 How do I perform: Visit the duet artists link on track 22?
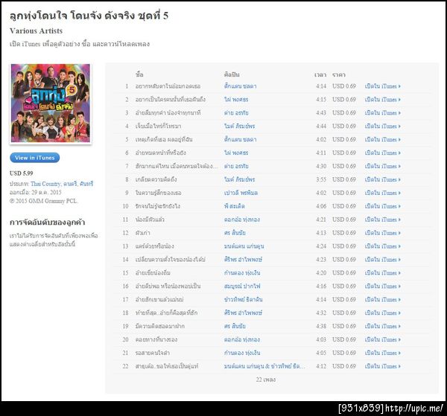(264, 366)
